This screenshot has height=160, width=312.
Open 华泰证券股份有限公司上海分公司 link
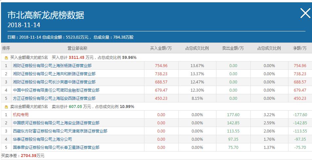(42, 139)
